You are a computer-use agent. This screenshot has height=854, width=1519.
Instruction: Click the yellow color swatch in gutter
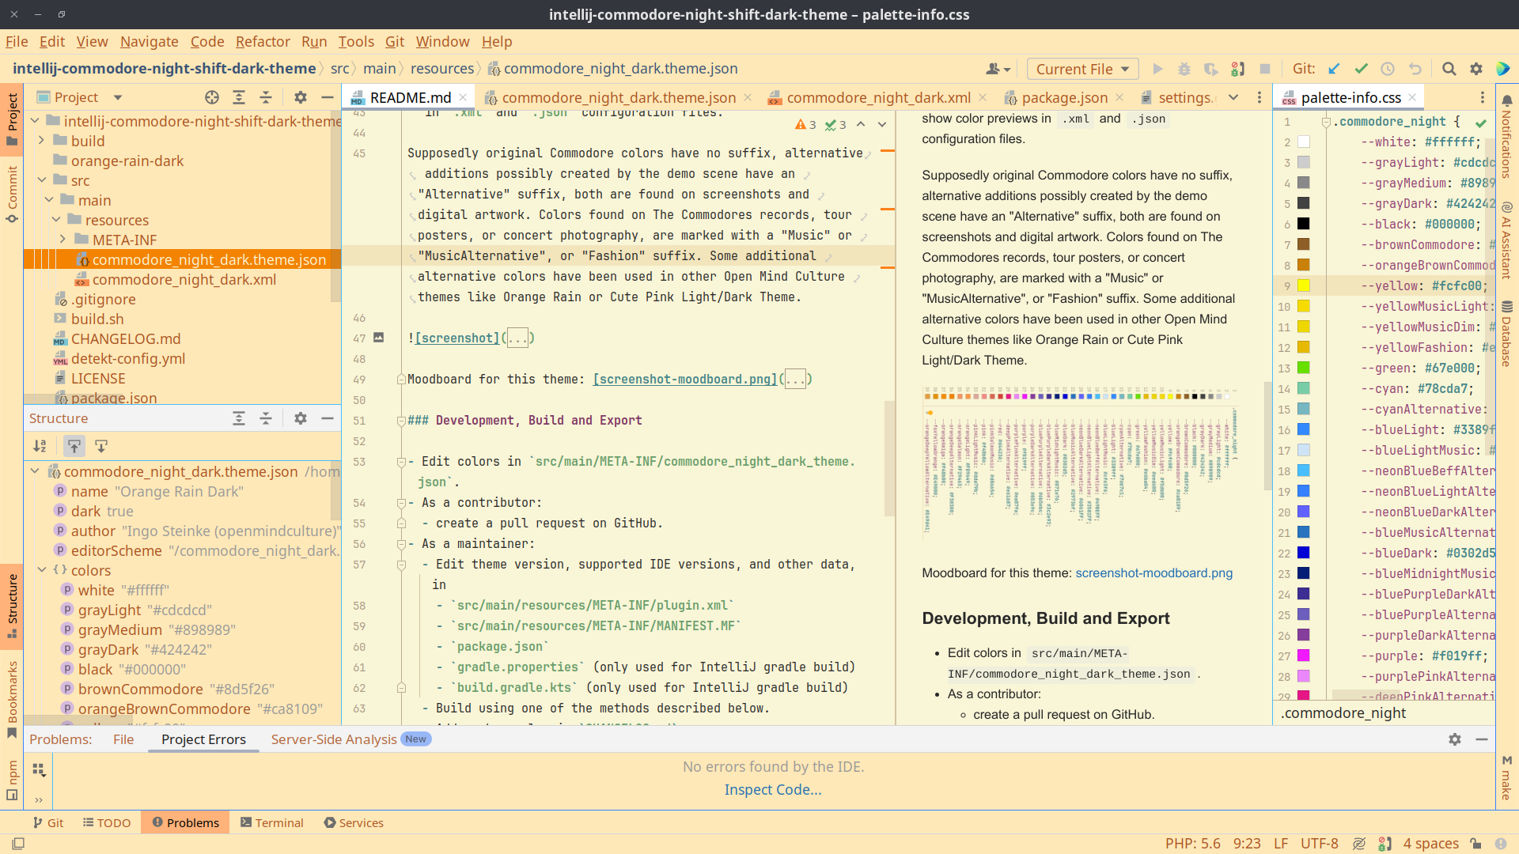(1303, 285)
